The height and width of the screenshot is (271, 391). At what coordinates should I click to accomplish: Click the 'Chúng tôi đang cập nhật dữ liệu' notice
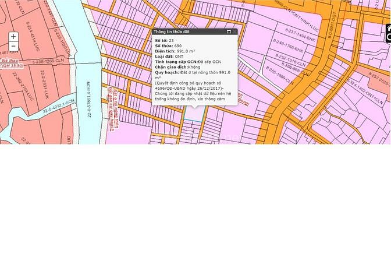pyautogui.click(x=193, y=96)
